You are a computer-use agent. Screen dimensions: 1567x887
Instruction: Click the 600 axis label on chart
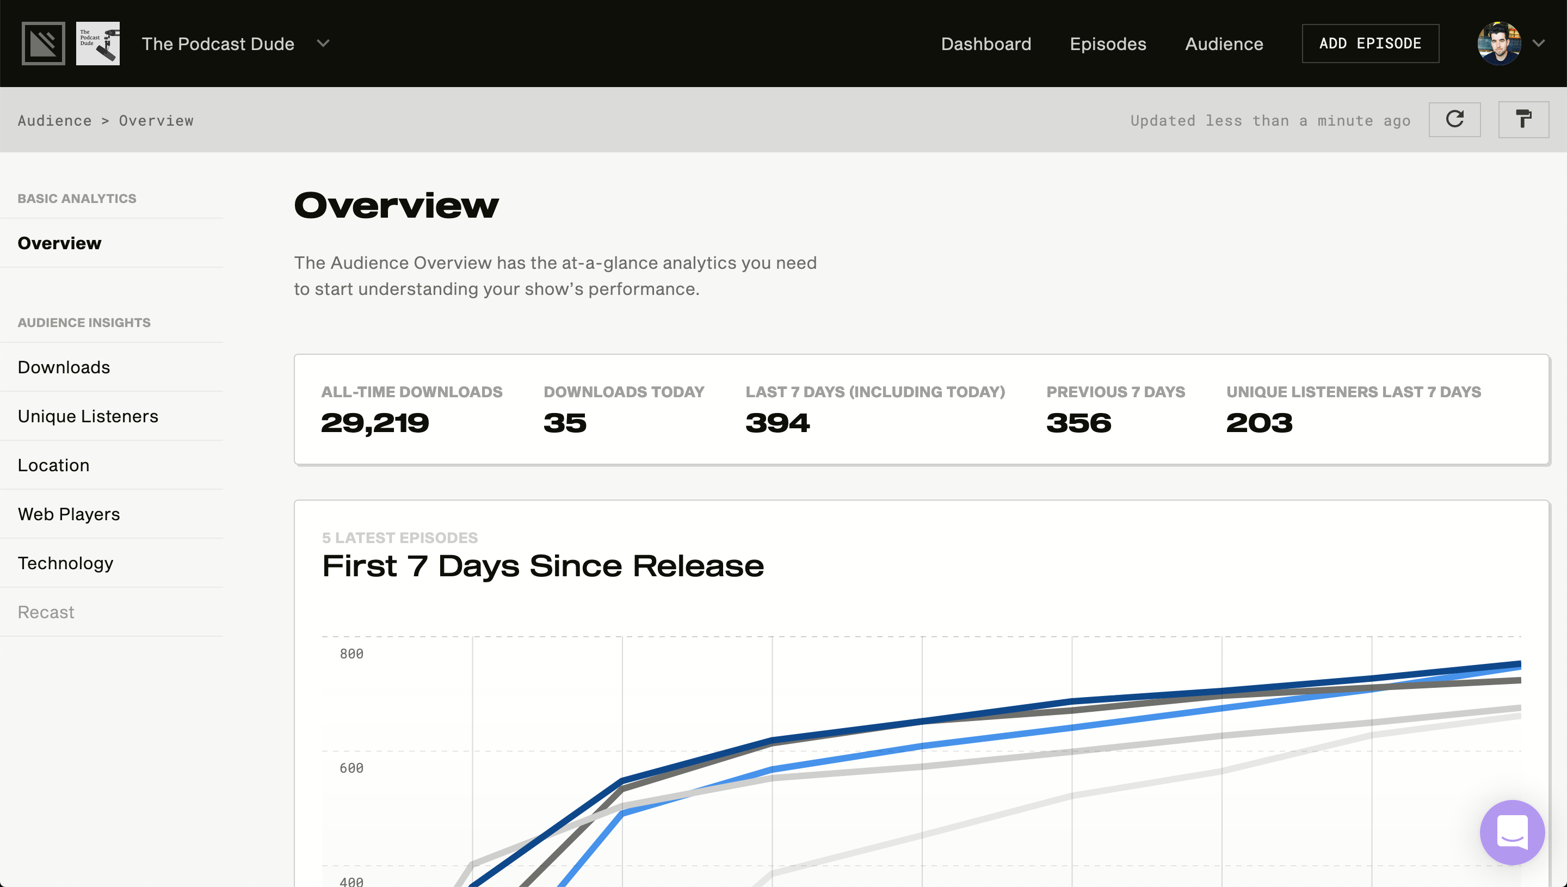(x=351, y=768)
